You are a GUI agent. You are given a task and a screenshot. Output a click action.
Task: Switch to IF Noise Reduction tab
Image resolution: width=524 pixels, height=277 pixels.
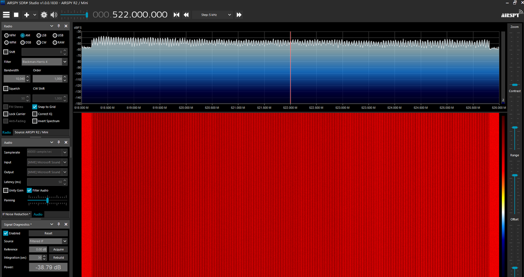(17, 214)
